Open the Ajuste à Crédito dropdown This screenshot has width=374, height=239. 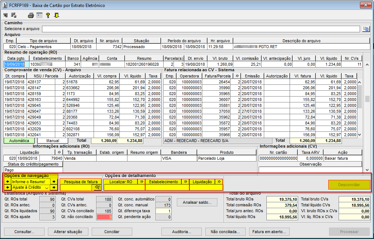(47, 188)
